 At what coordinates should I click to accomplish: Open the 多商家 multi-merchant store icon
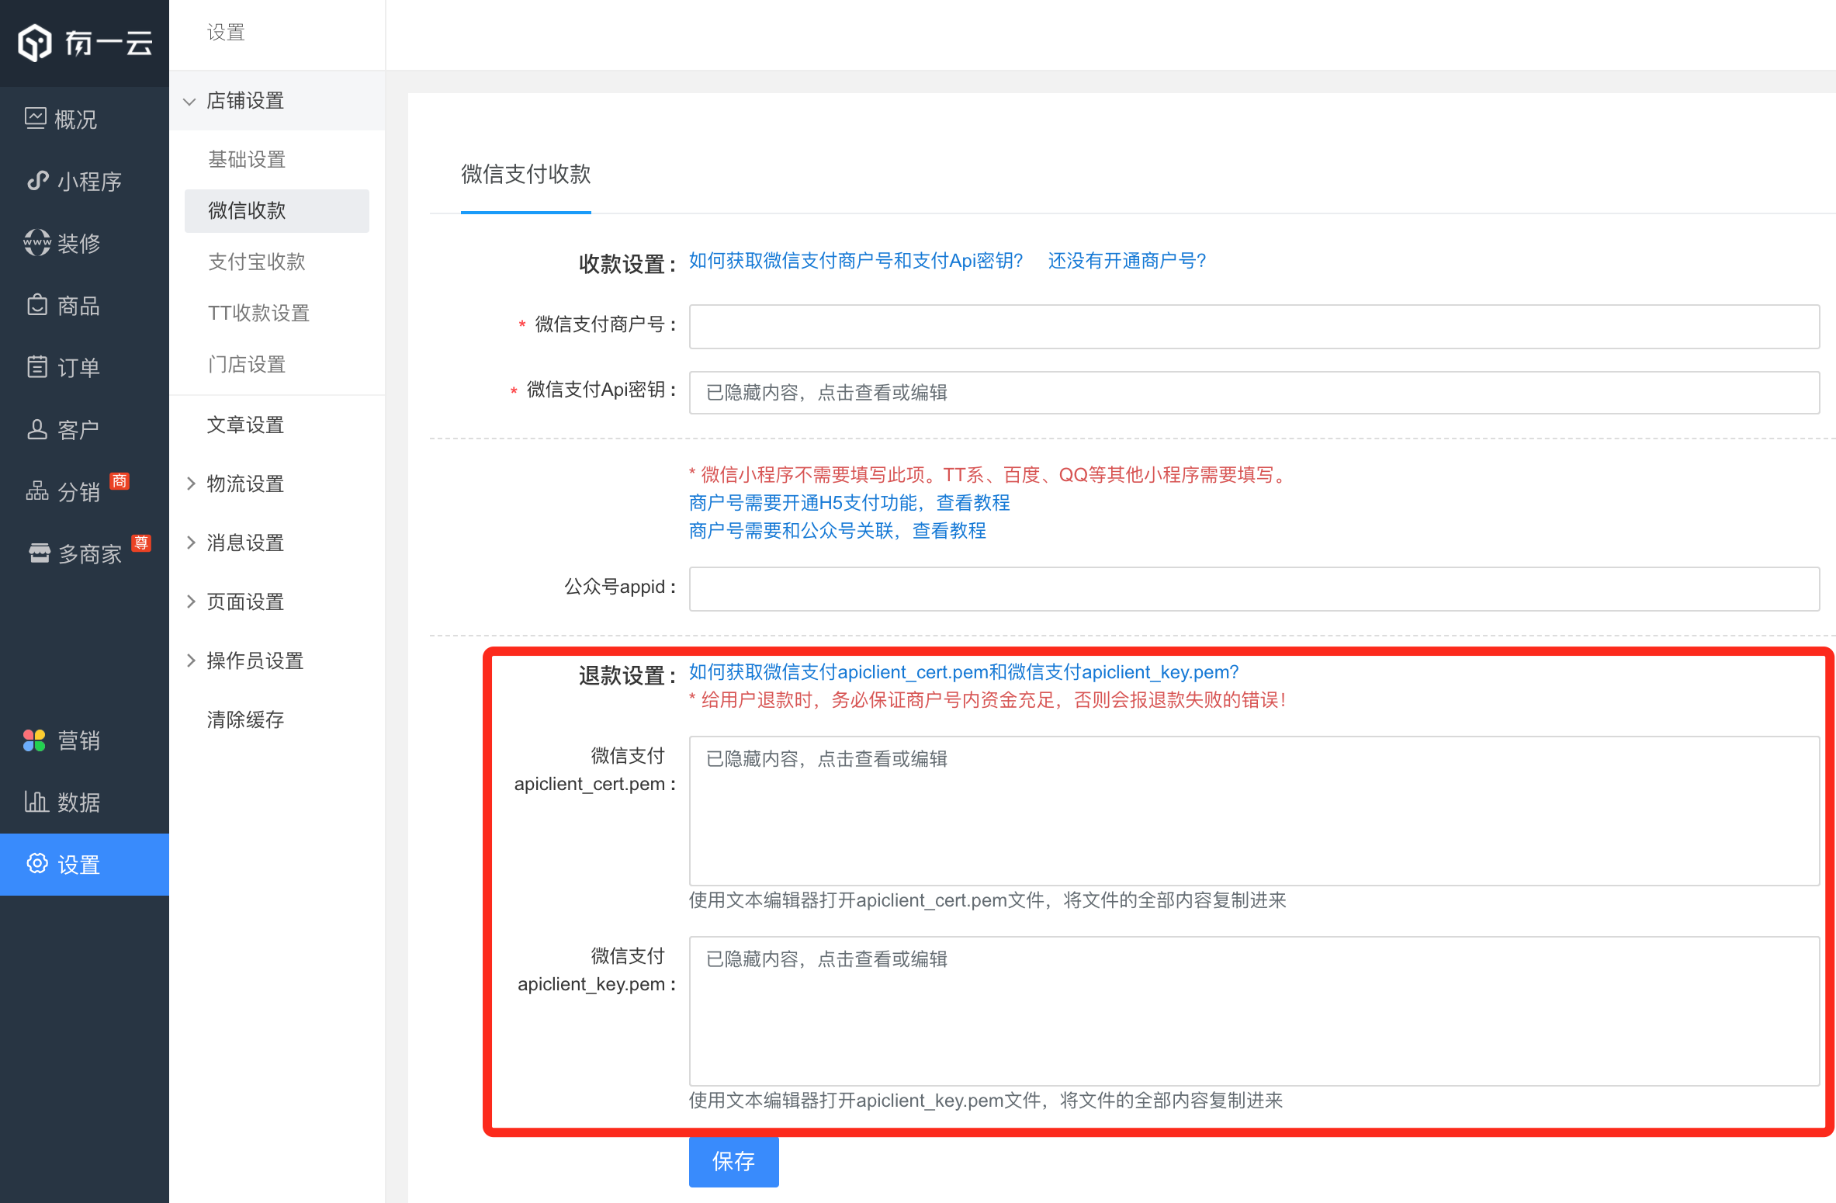pos(39,553)
